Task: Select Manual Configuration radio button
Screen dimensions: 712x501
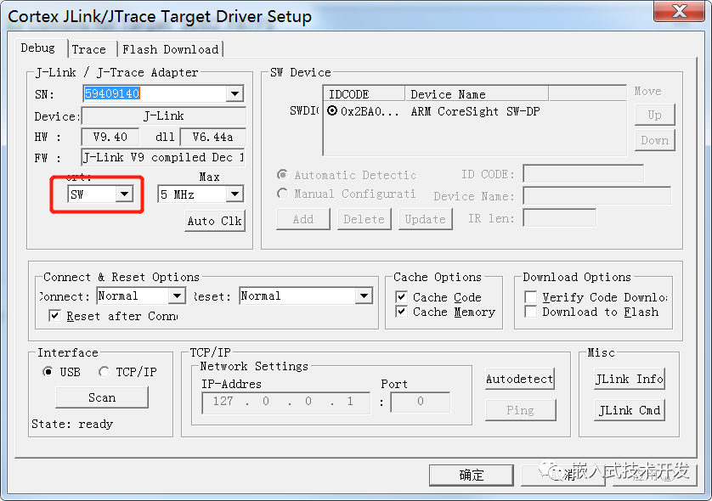Action: click(282, 194)
